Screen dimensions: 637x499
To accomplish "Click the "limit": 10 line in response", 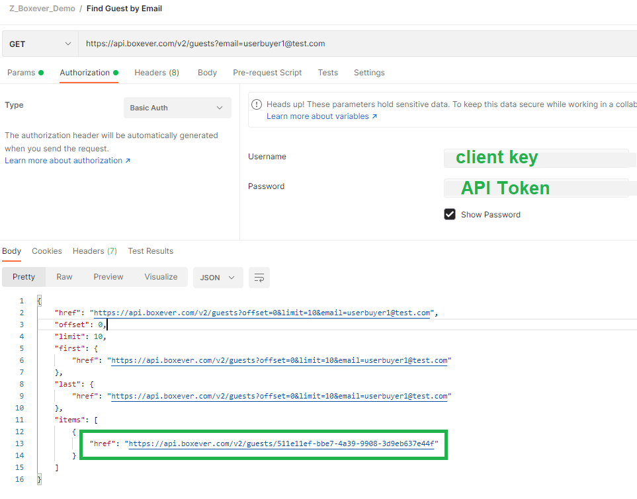I will pos(81,336).
